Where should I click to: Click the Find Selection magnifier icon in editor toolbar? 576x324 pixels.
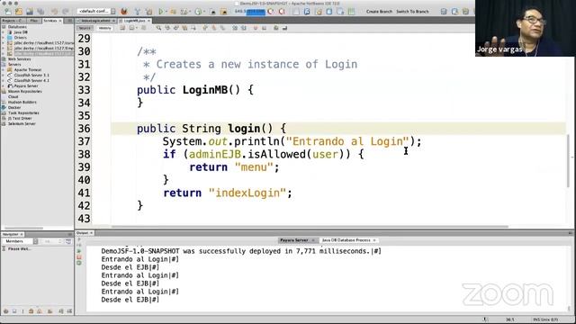[158, 28]
